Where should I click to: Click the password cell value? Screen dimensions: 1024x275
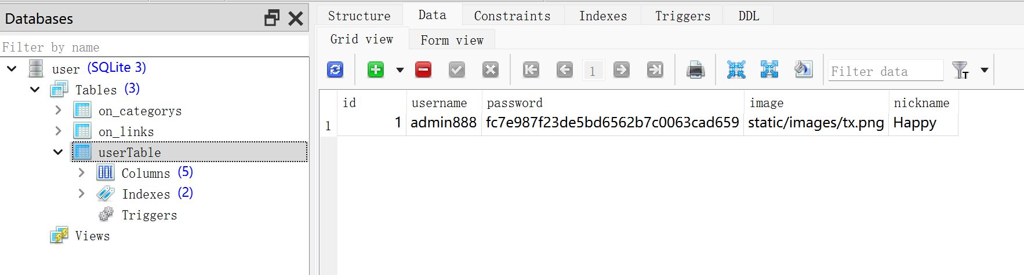[x=612, y=123]
